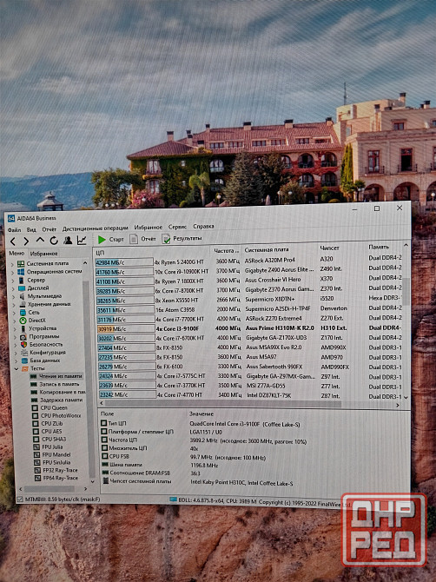
Task: Start benchmark with green Старт button
Action: 110,240
